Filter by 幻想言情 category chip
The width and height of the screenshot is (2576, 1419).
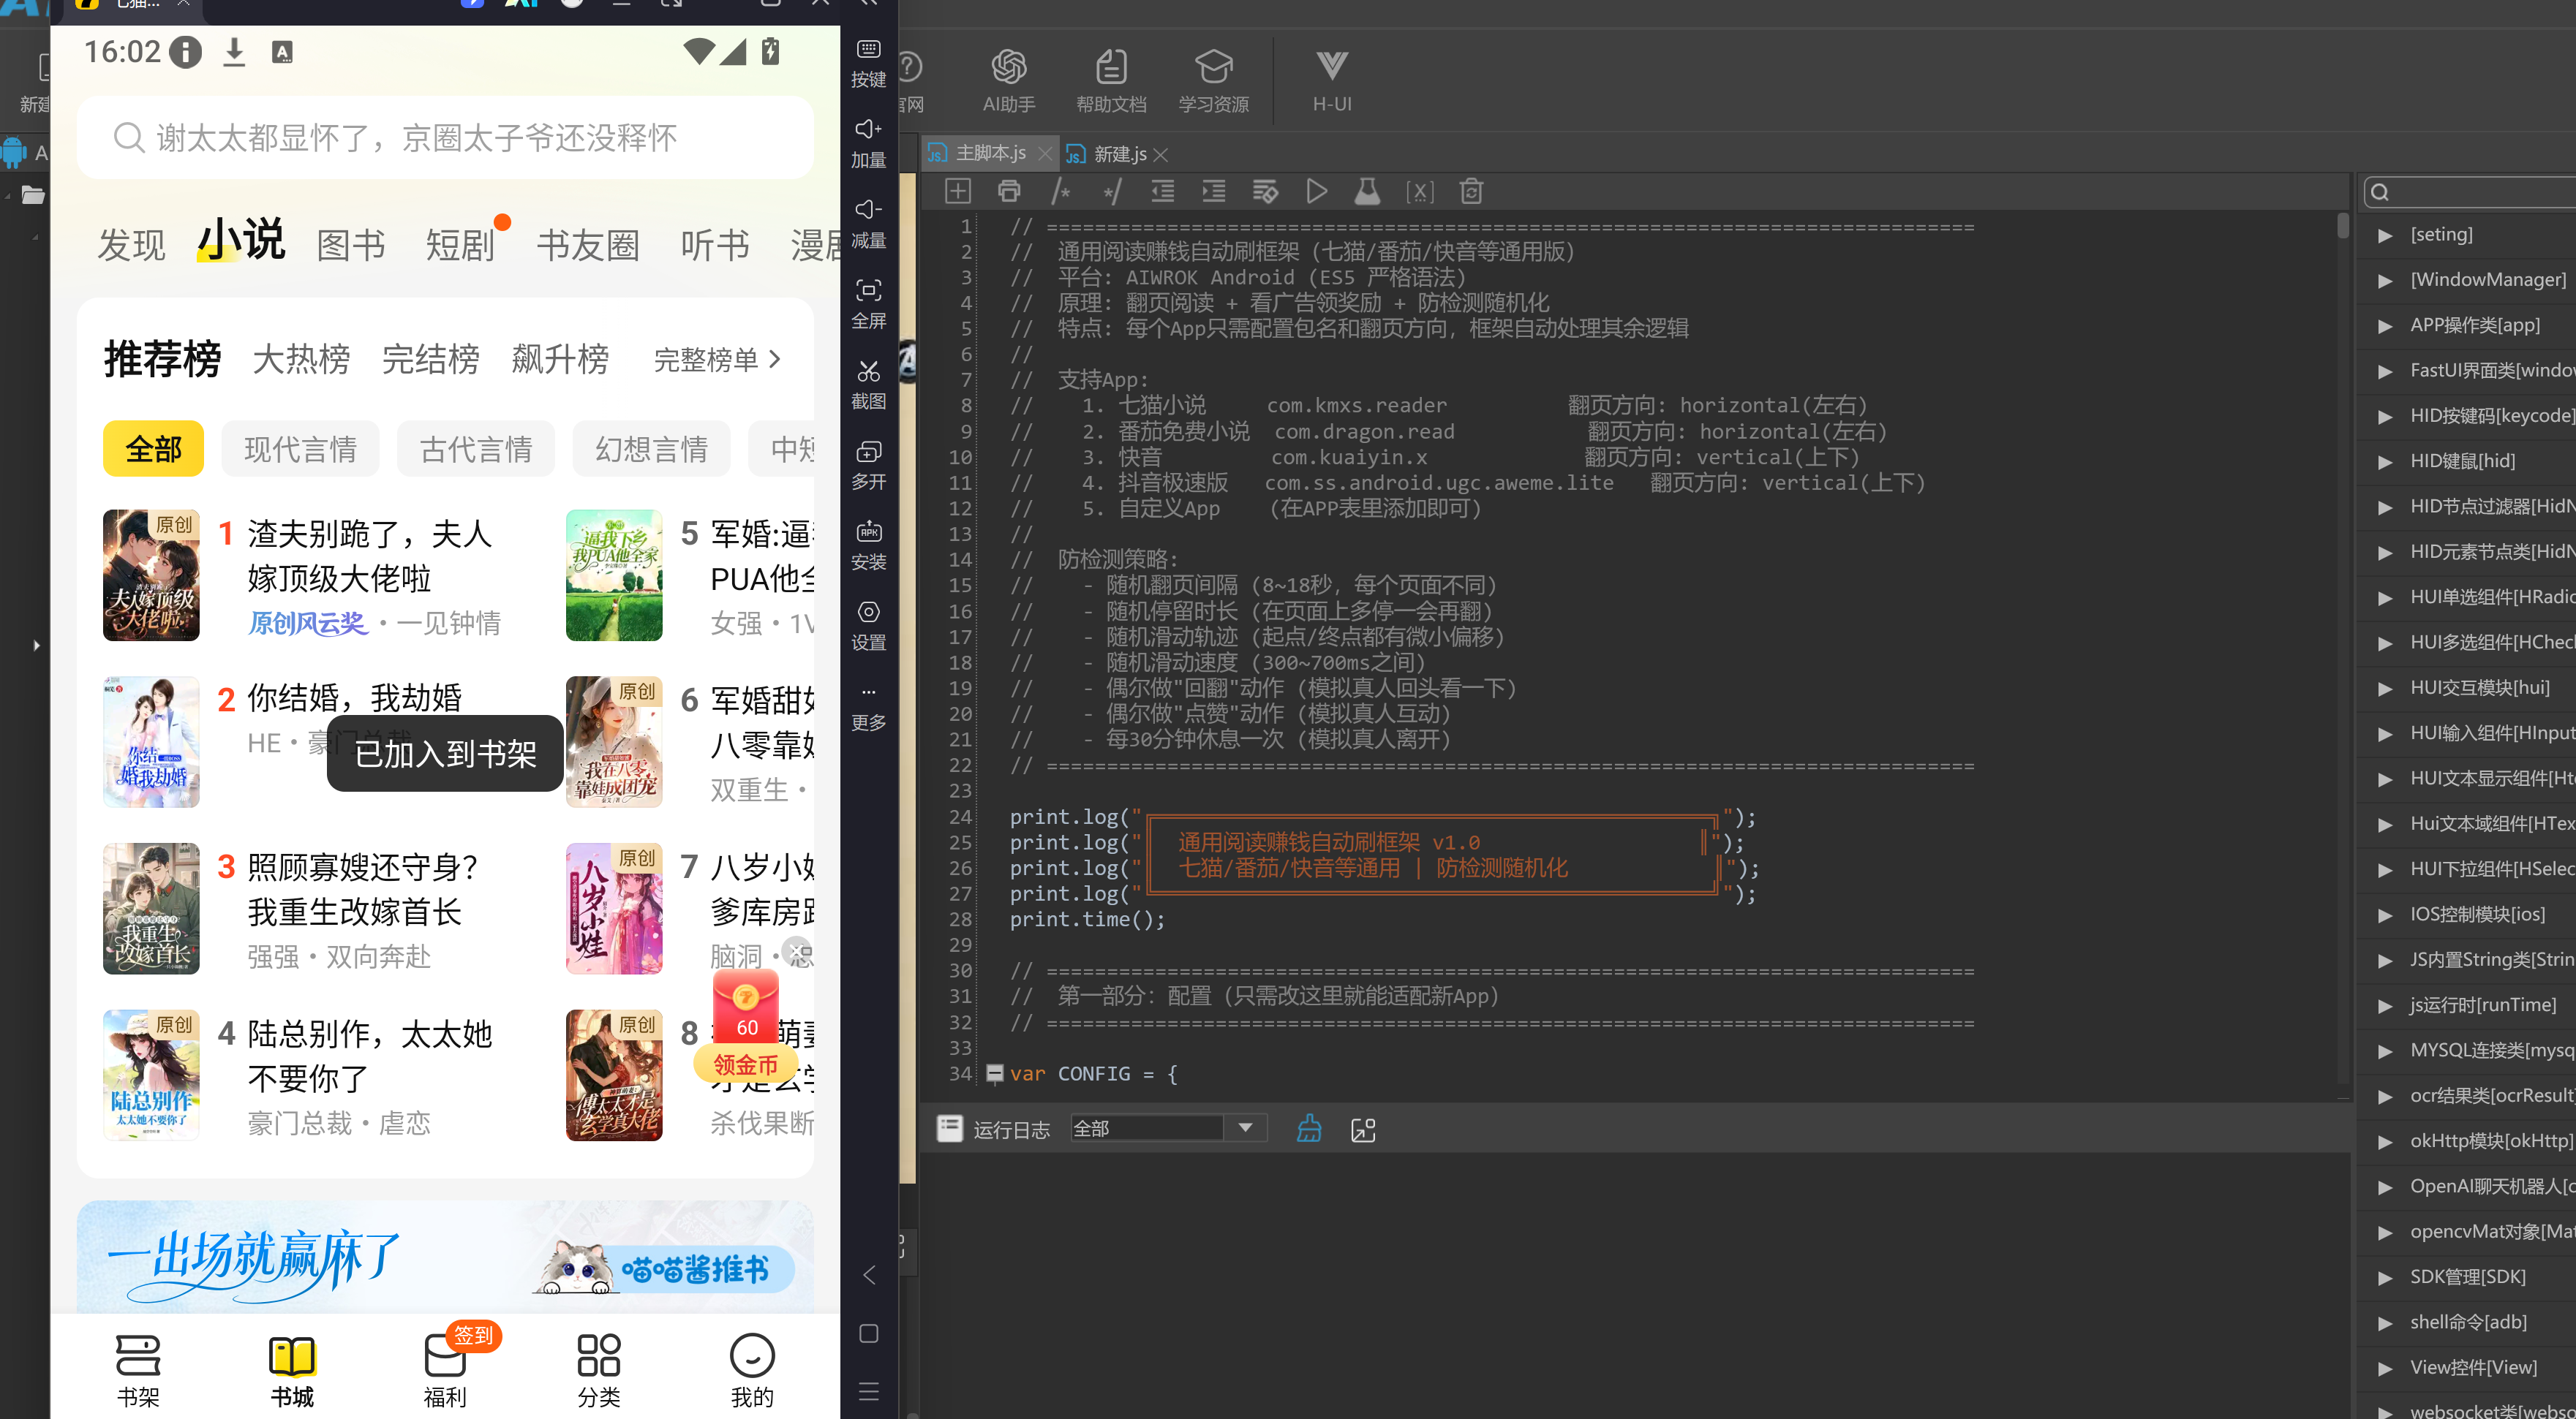click(x=651, y=449)
